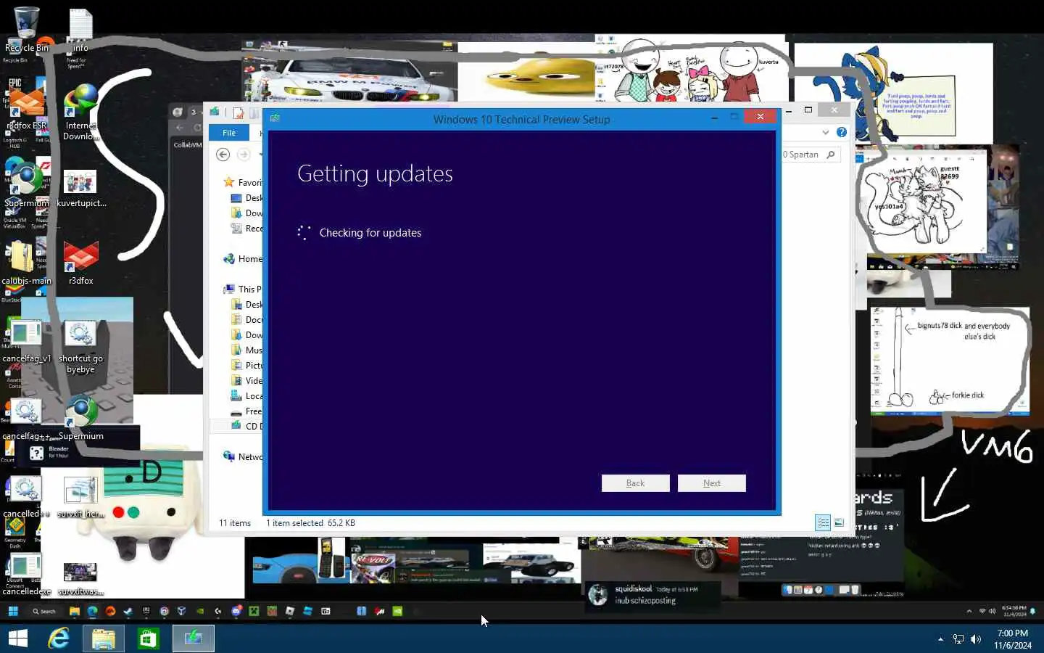Click the Next button in Setup
The image size is (1044, 653).
tap(712, 483)
